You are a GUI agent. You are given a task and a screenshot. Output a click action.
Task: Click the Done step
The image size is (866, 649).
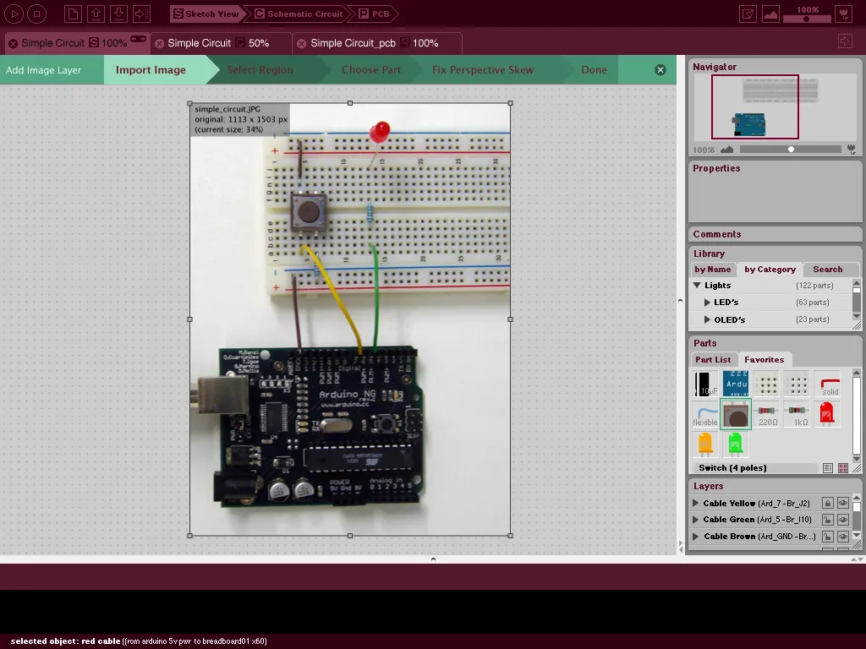tap(594, 70)
